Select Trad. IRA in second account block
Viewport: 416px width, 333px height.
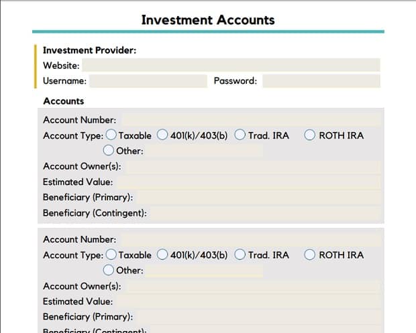240,255
